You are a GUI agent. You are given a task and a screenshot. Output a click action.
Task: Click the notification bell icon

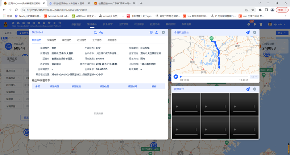[255, 24]
